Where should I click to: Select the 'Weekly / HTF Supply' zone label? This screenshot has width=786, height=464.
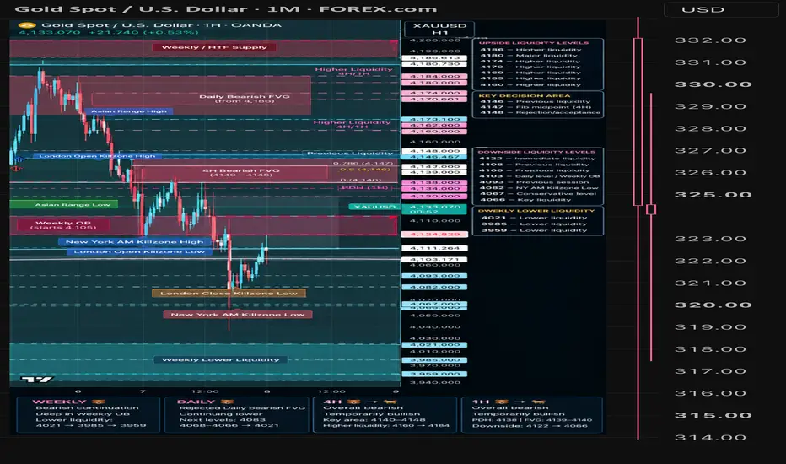pyautogui.click(x=214, y=47)
